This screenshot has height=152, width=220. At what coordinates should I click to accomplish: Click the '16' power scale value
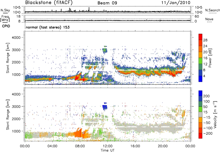tap(205, 58)
